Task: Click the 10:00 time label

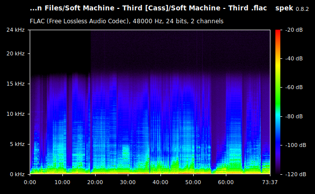Action: [62, 182]
